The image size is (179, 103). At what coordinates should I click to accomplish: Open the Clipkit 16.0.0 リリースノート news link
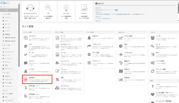coord(104,10)
